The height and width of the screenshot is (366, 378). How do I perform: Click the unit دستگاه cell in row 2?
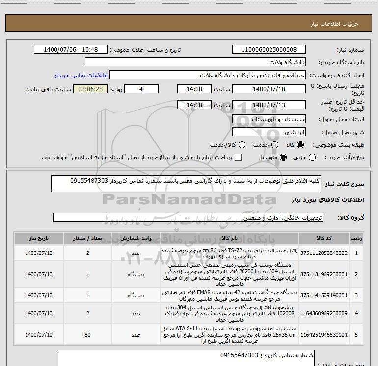pyautogui.click(x=136, y=274)
